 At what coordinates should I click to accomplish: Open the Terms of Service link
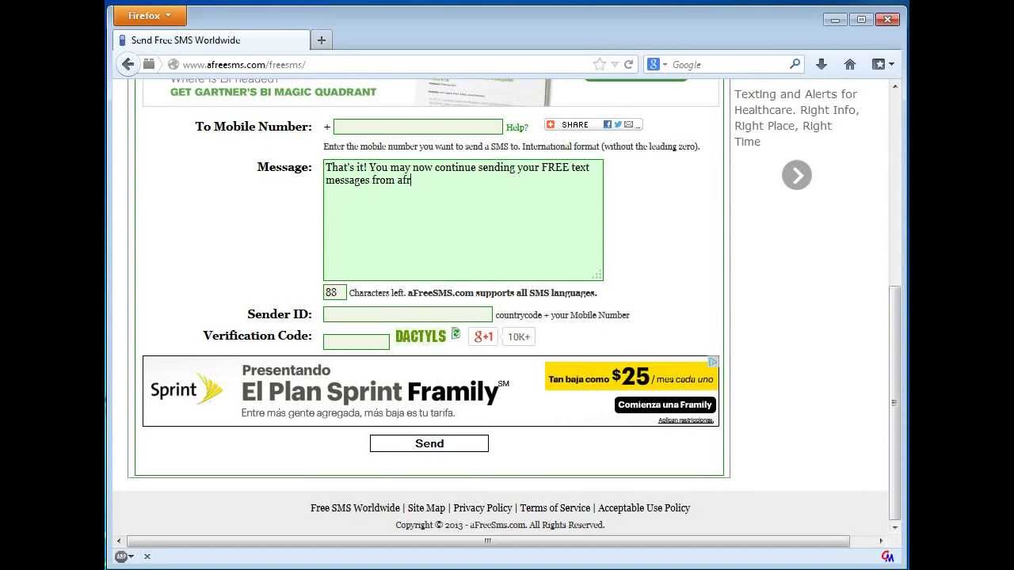(555, 508)
